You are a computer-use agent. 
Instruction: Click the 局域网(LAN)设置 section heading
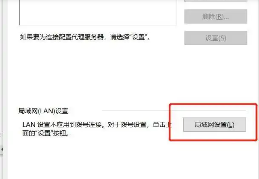43,111
